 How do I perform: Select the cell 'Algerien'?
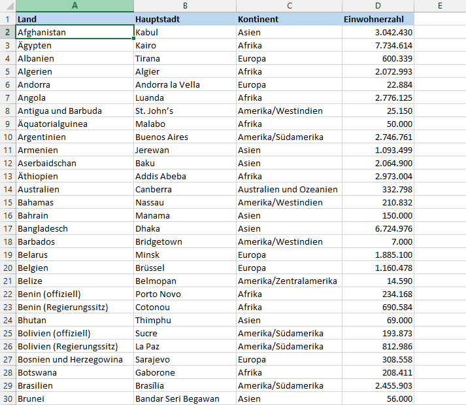[x=75, y=71]
